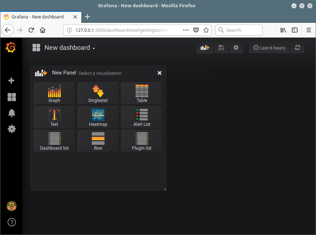Select the Heatmap visualization
Screen dimensions: 316x235
98,117
